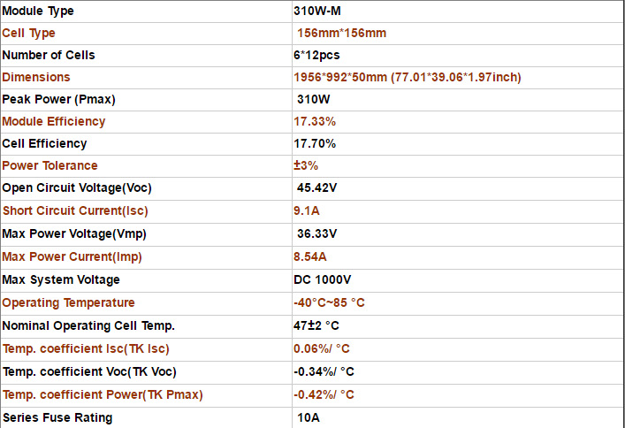Viewport: 625px width, 428px height.
Task: Select the '45.42V' voltage value
Action: click(x=316, y=187)
